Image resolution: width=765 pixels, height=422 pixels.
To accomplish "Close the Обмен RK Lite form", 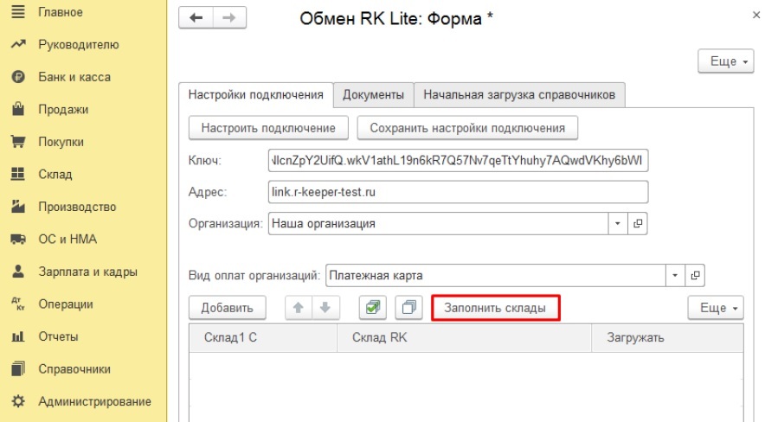I will (756, 15).
